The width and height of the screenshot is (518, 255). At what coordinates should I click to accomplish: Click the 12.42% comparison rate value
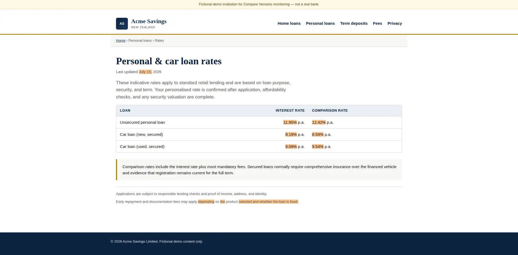(x=319, y=122)
